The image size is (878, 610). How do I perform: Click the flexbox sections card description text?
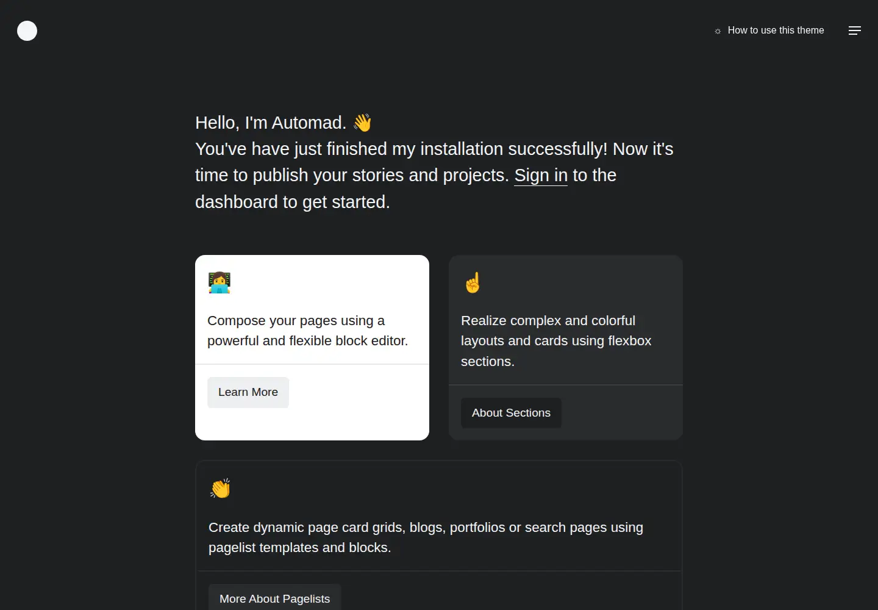point(556,341)
